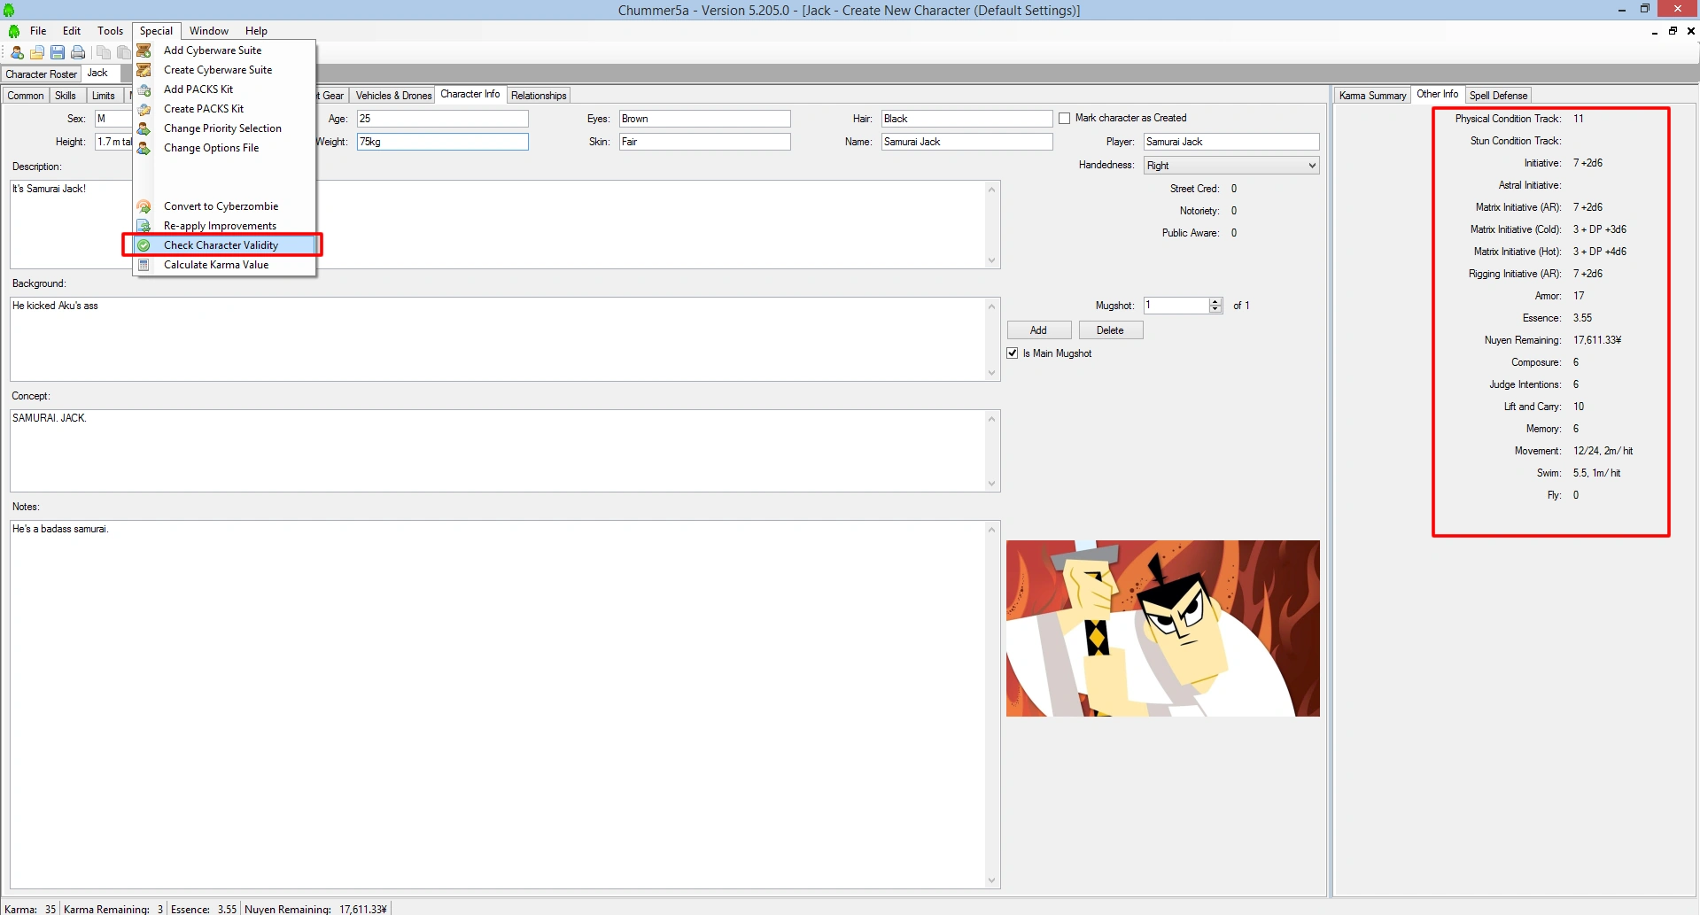Select the Character Info tab
This screenshot has height=915, width=1700.
pos(470,95)
